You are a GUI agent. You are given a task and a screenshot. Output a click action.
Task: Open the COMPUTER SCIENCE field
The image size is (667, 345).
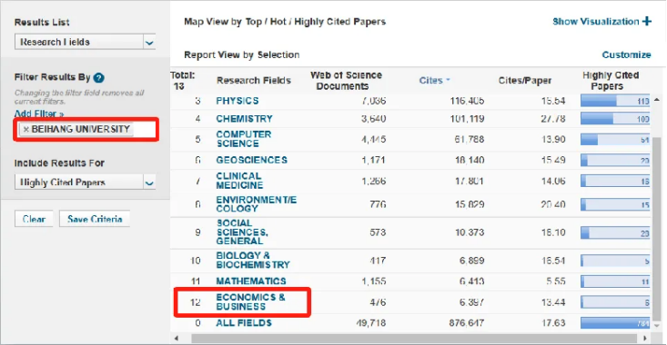click(243, 139)
